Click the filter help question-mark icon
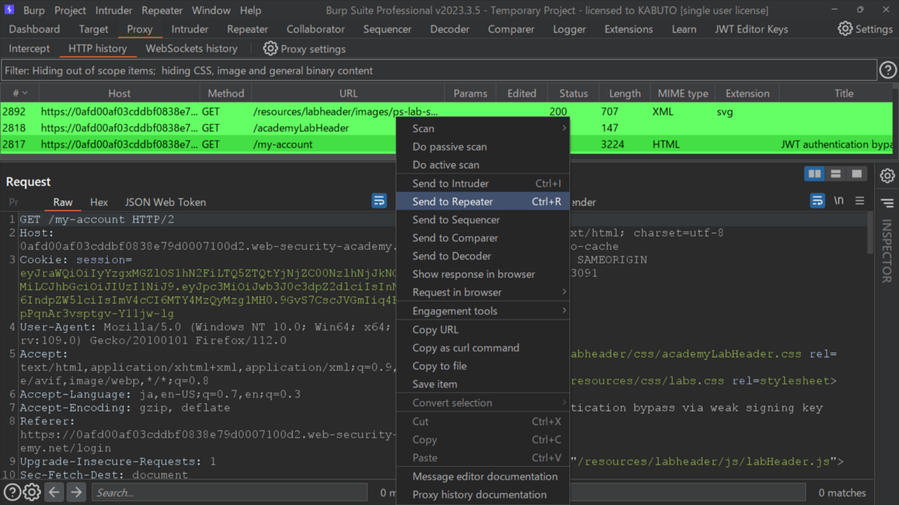 point(888,70)
